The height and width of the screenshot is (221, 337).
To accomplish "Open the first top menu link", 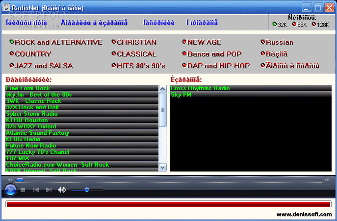I will (x=26, y=23).
